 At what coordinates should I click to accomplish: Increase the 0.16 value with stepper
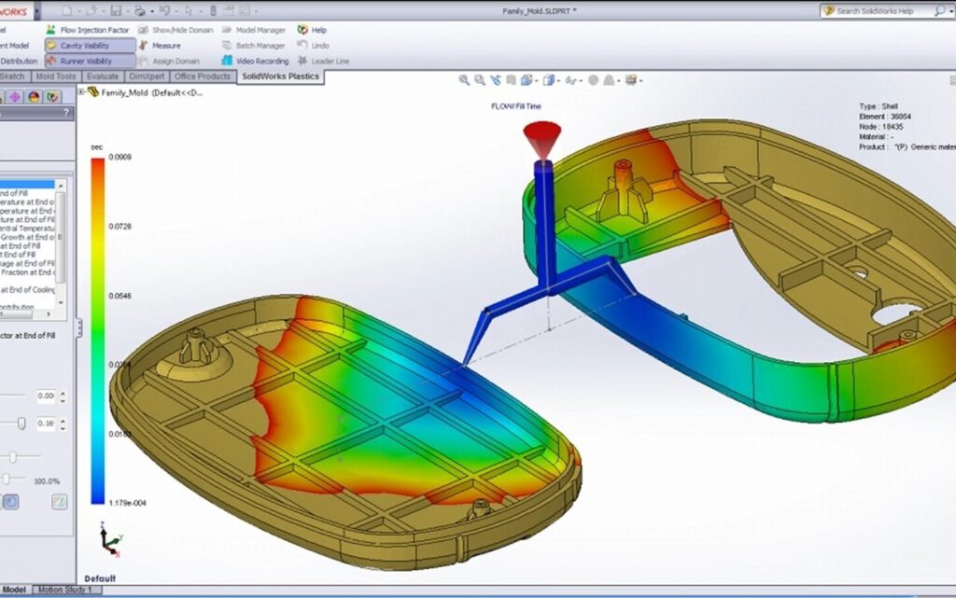click(x=63, y=420)
